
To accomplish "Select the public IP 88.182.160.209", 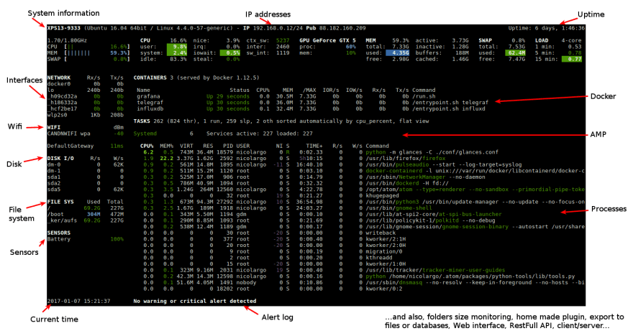I will 342,28.
